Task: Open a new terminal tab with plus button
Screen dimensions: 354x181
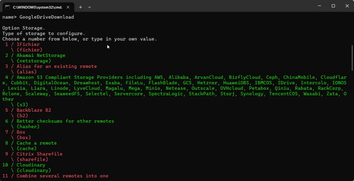Action: pos(80,7)
